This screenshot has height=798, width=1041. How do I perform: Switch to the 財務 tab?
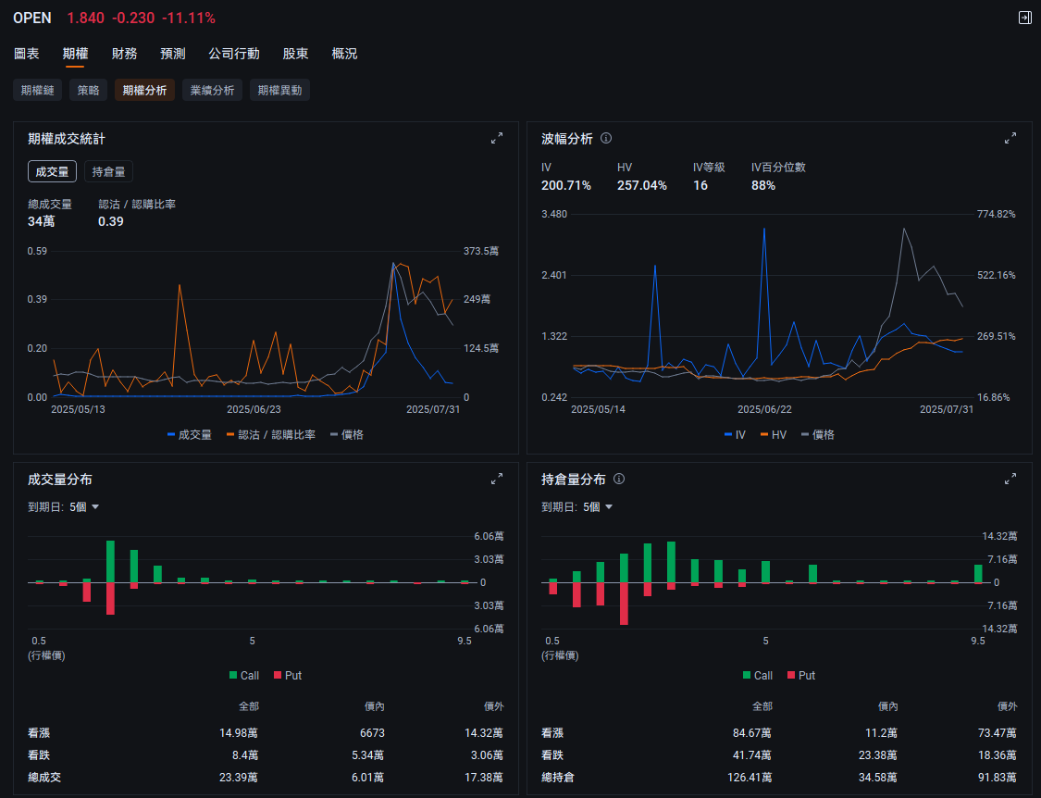pos(124,54)
